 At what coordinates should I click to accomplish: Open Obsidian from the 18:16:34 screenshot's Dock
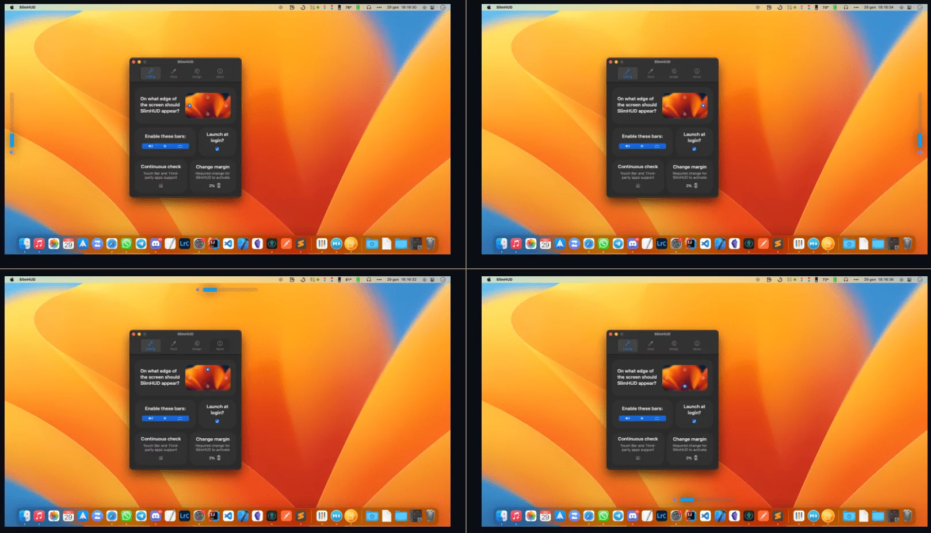(734, 244)
